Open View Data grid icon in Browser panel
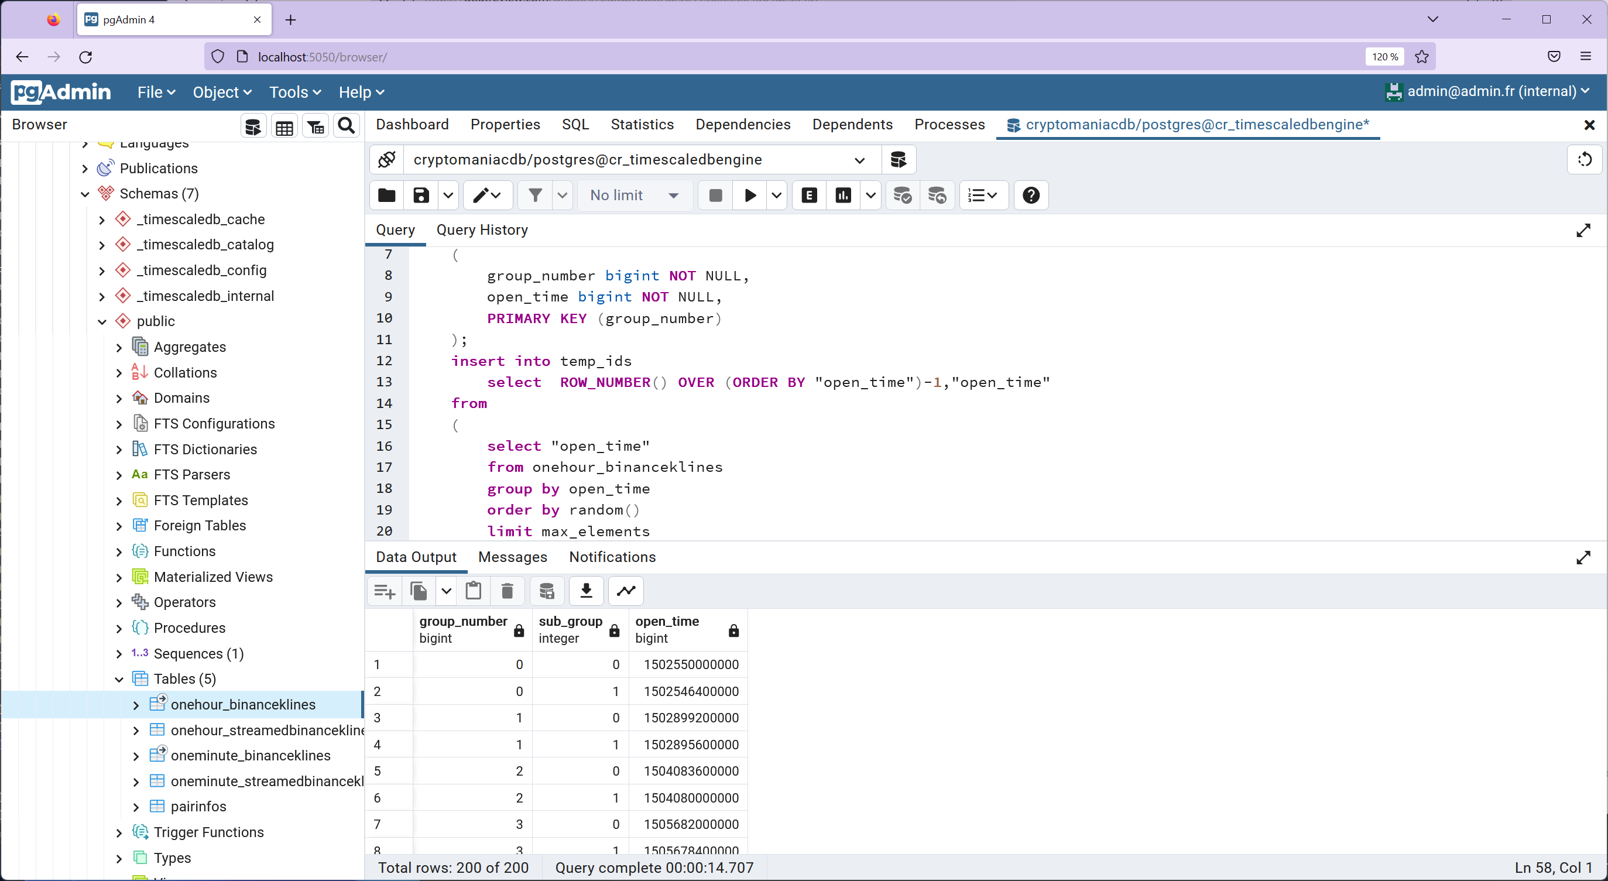This screenshot has width=1608, height=881. (284, 126)
